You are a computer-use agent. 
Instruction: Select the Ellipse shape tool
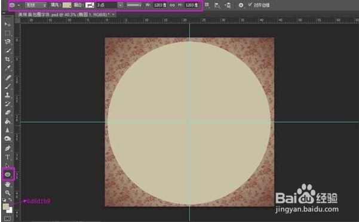tap(8, 175)
